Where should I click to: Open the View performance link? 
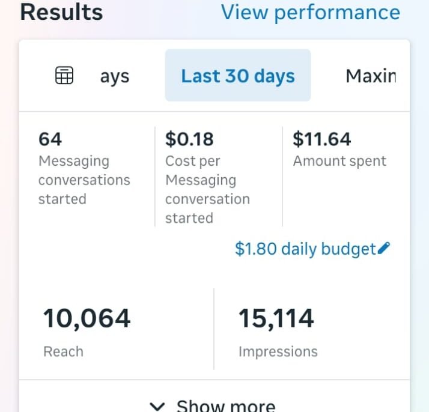[x=310, y=12]
